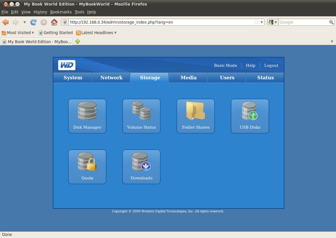The height and width of the screenshot is (238, 336).
Task: Open a new tab with plus button
Action: pyautogui.click(x=78, y=42)
